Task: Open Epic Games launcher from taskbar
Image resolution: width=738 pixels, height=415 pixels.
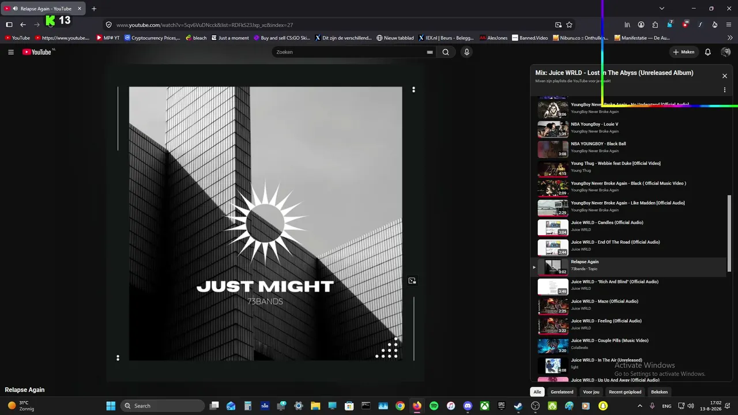Action: 502,406
